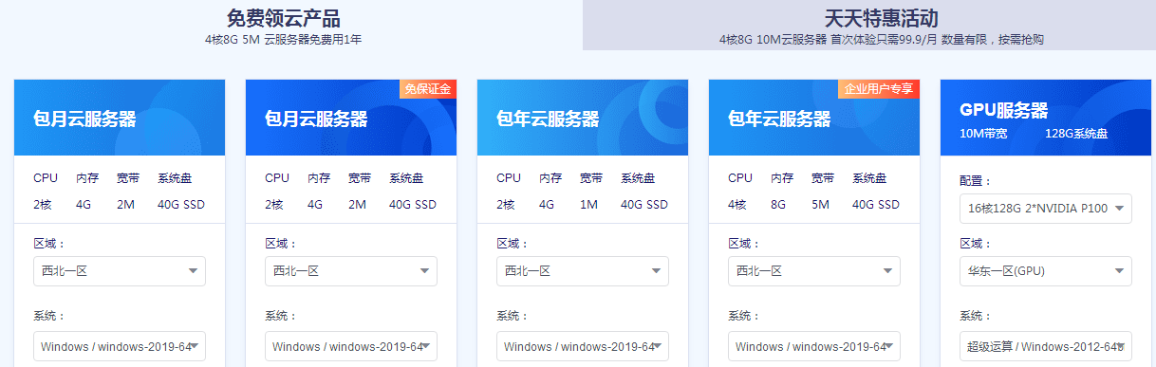Click the 企业用户专享 badge
This screenshot has height=367, width=1156.
(878, 88)
